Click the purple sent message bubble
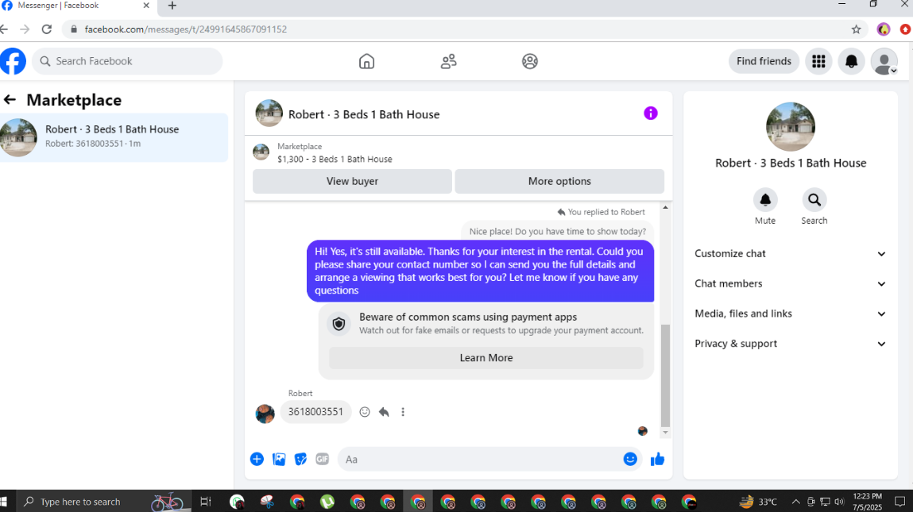The image size is (913, 512). tap(481, 271)
